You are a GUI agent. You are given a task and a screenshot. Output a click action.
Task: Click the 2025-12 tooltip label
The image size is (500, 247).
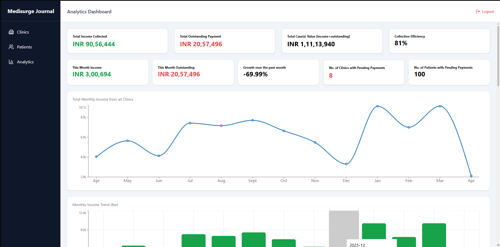357,245
